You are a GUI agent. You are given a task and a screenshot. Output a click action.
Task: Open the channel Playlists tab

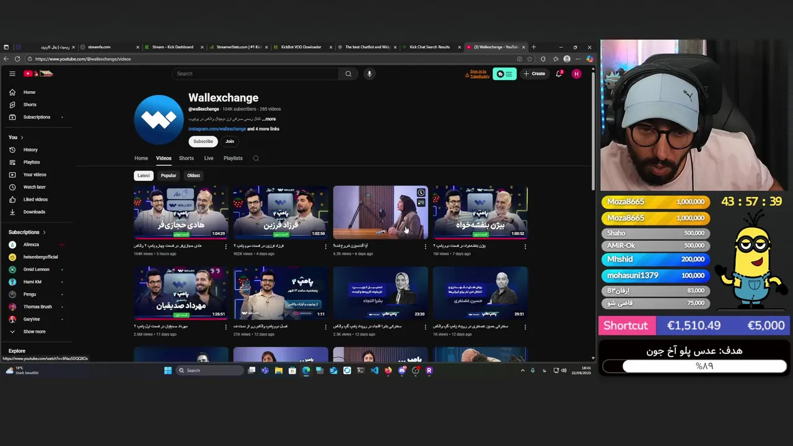[233, 159]
